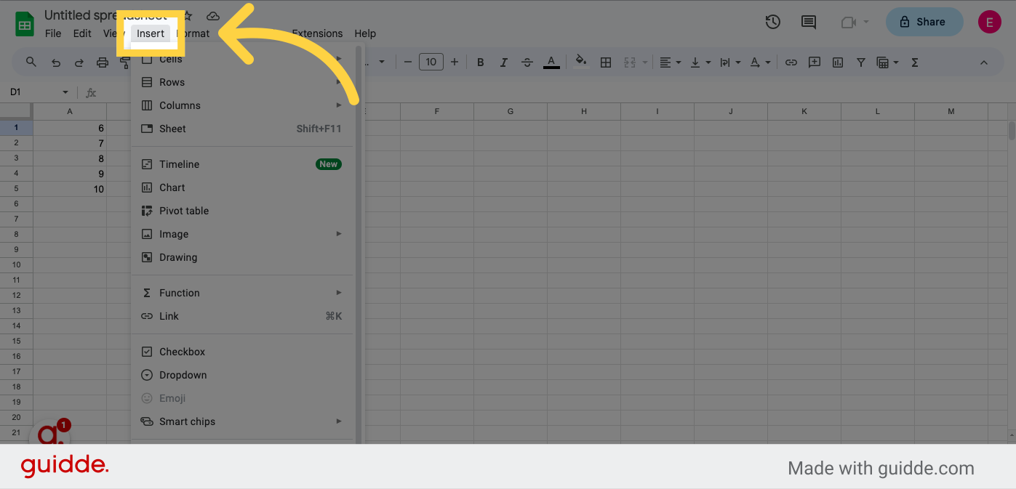Toggle italic formatting

[503, 62]
